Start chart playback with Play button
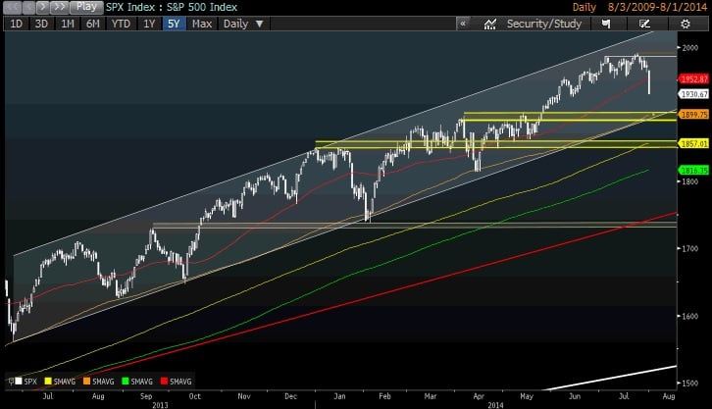 [x=86, y=7]
